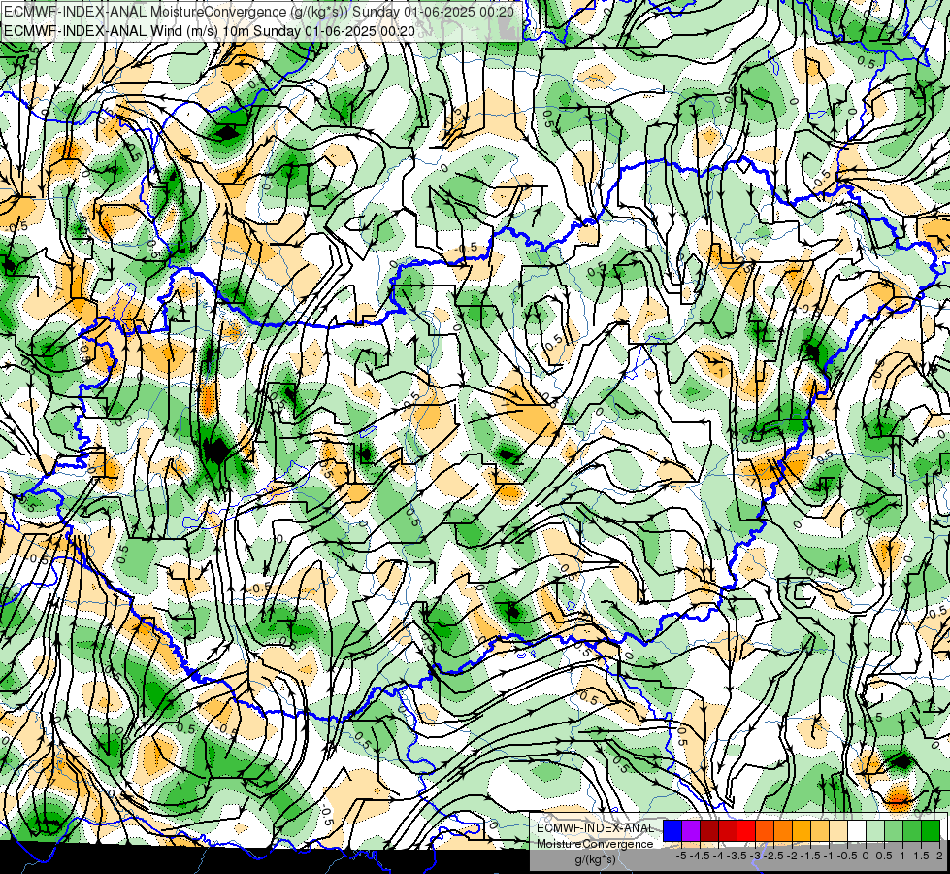
Task: Click the -4 tick label on legend
Action: click(x=718, y=856)
